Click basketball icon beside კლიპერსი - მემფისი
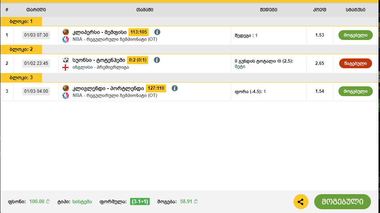Screen dimensions: 380x213 click(x=66, y=32)
